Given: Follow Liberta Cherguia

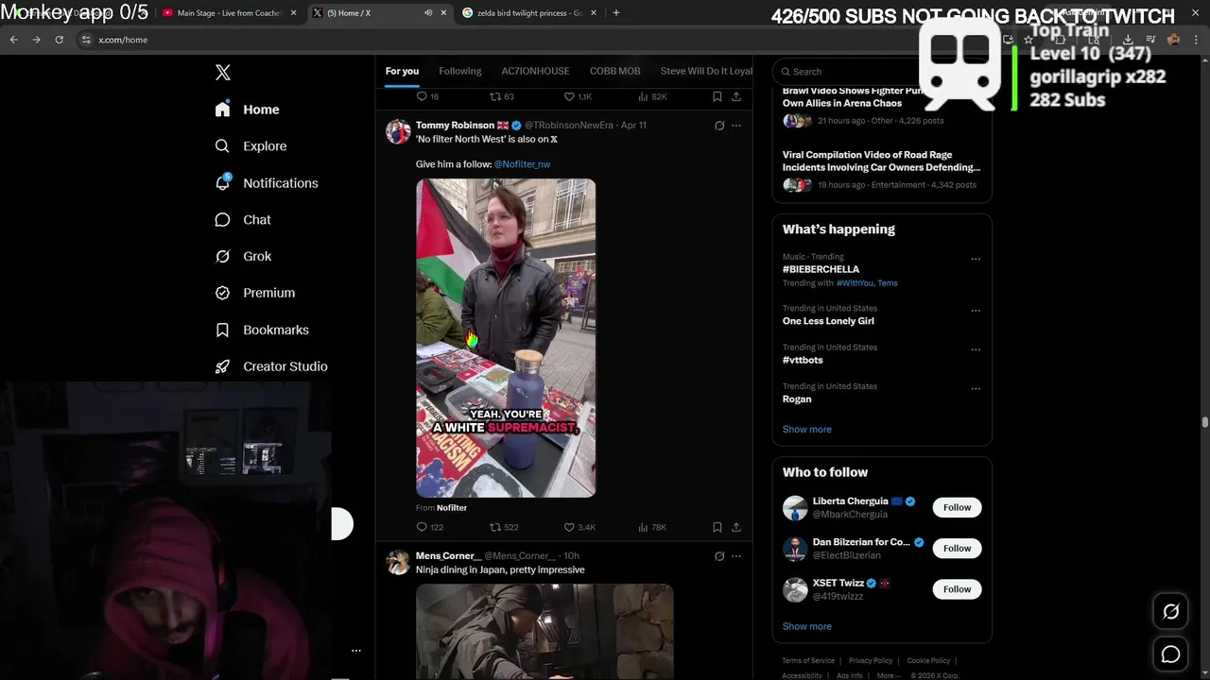Looking at the screenshot, I should (957, 507).
